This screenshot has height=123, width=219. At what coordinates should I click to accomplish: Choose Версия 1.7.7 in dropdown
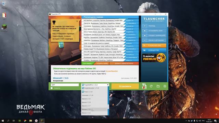(x=94, y=106)
